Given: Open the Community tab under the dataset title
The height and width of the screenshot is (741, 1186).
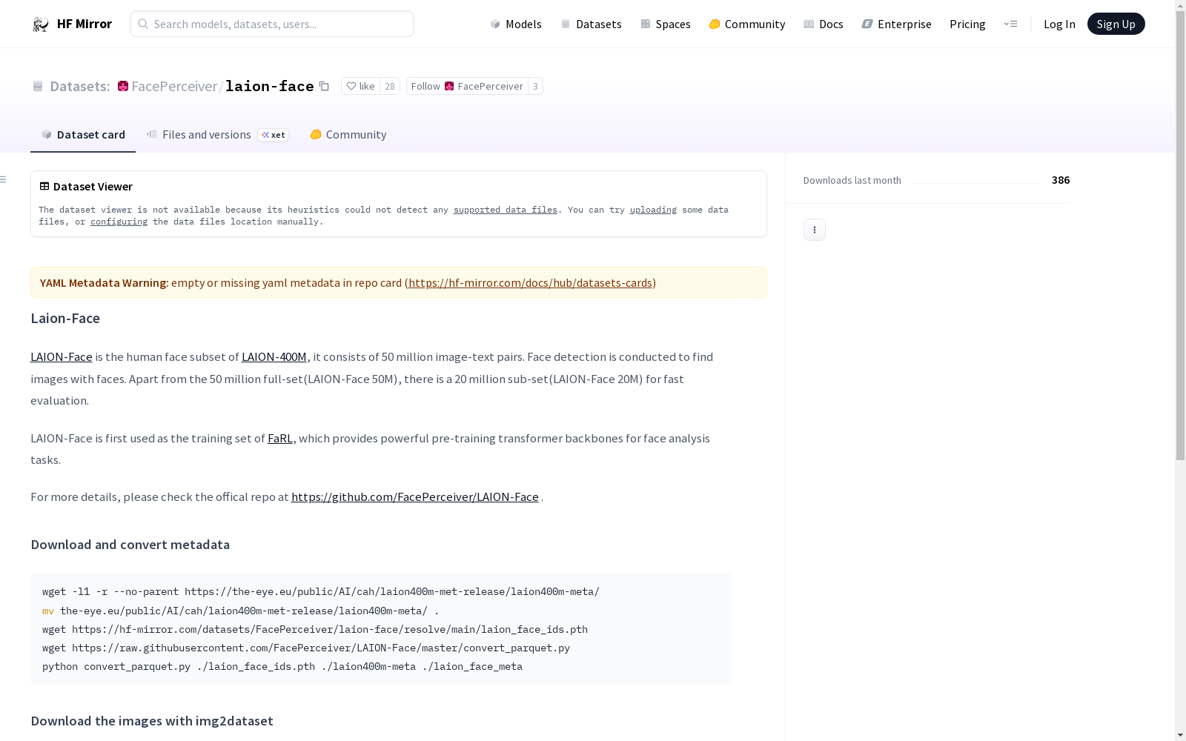Looking at the screenshot, I should (x=348, y=134).
